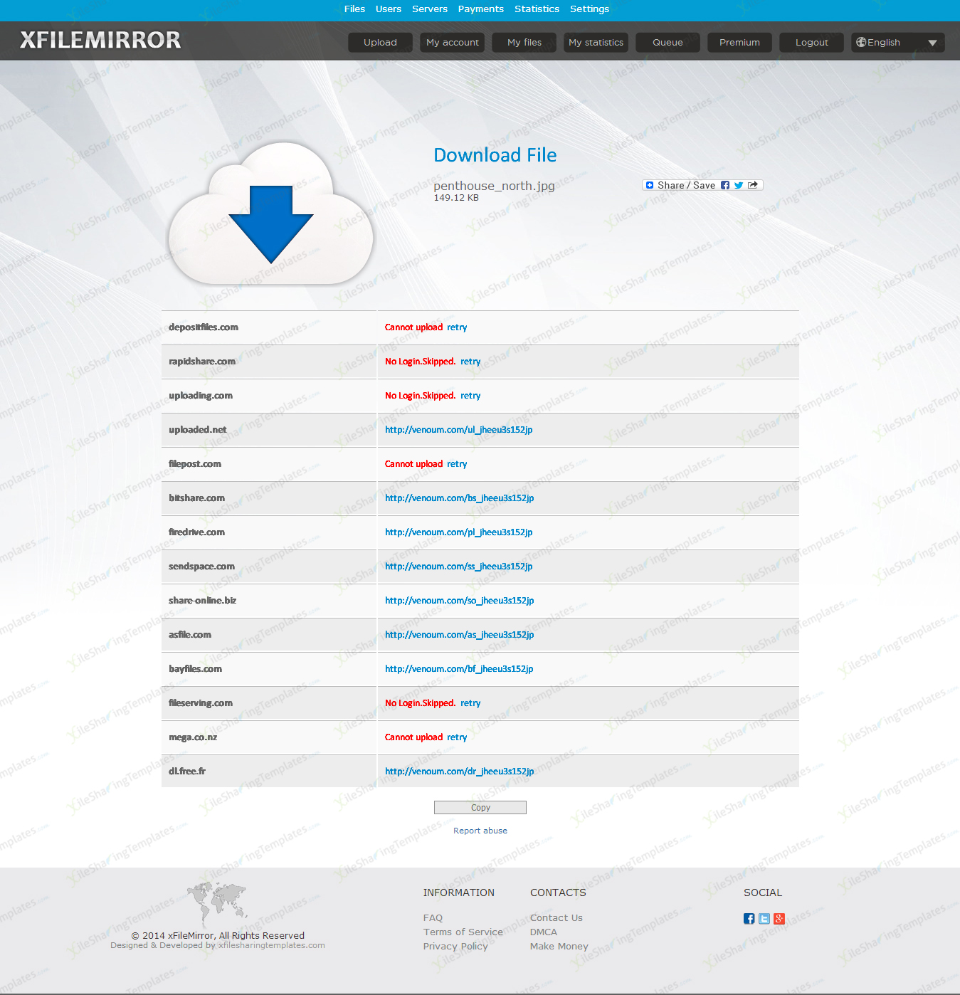The height and width of the screenshot is (995, 960).
Task: Click the share arrow icon beside Twitter
Action: point(753,185)
